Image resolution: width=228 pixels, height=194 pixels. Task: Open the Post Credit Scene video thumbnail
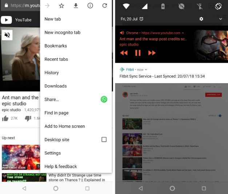tap(21, 157)
